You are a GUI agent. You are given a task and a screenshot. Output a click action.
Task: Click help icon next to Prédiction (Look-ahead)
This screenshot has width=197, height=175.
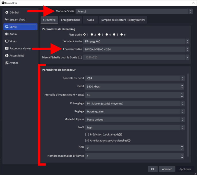coord(121,134)
